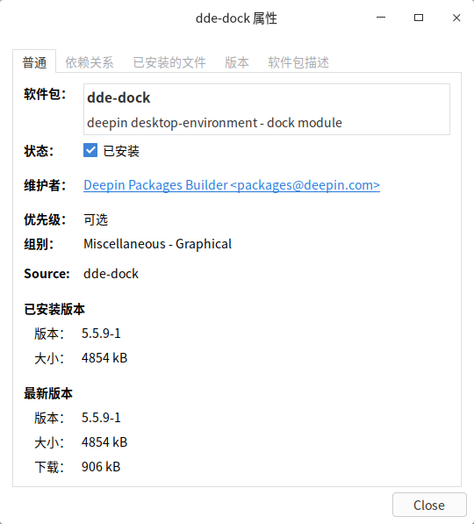Open the 软件包描述 tab

[x=298, y=62]
